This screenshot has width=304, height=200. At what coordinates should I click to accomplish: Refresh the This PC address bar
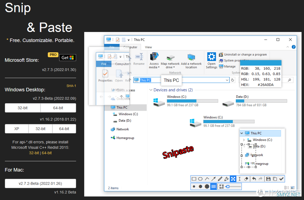coord(233,80)
